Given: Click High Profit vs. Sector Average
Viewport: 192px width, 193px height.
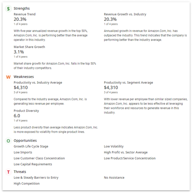Looking at the screenshot, I should (126, 152).
